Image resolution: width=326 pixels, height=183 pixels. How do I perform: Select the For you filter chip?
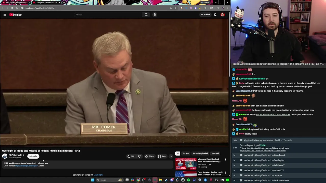[186, 153]
